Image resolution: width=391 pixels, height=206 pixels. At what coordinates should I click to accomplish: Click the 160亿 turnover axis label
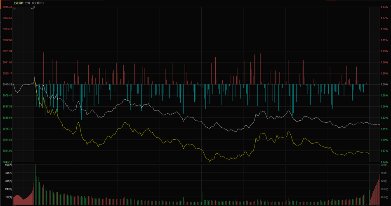tap(384, 173)
